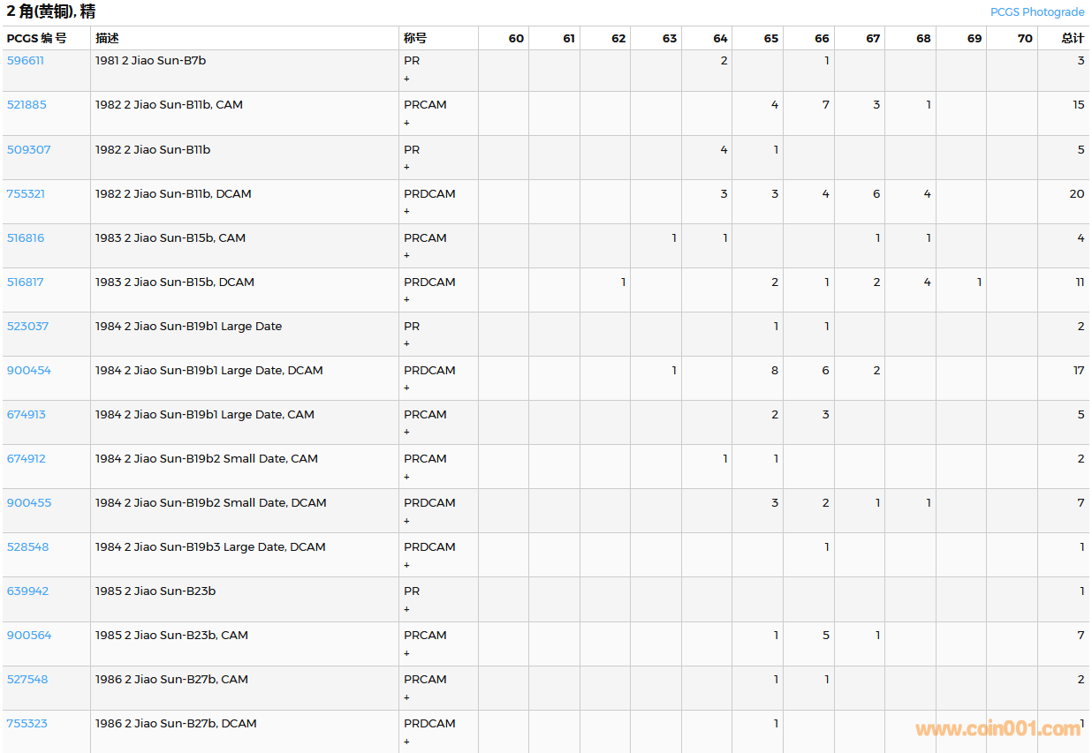Expand plus under 1984 B19b1 Large Date PR

point(407,343)
